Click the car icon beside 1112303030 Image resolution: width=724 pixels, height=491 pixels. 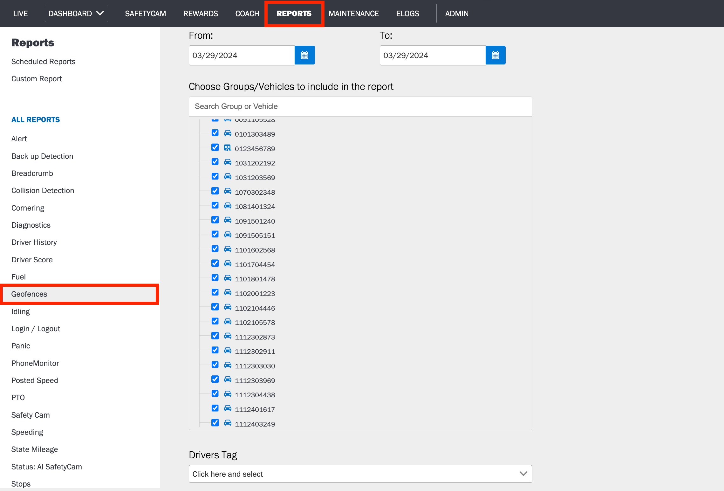(228, 365)
